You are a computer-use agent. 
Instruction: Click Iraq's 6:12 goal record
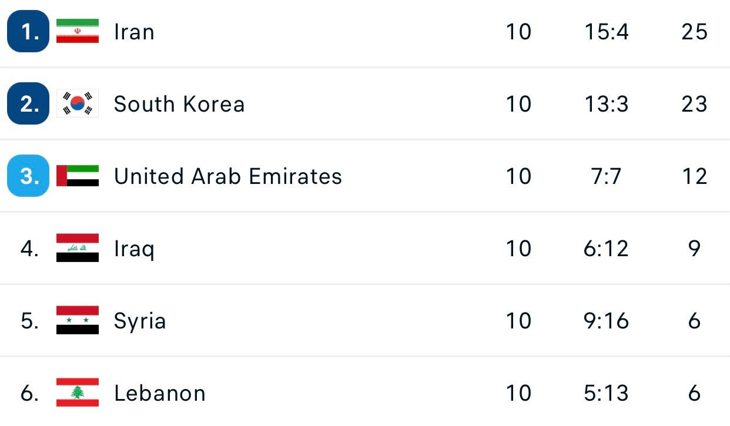pyautogui.click(x=607, y=249)
